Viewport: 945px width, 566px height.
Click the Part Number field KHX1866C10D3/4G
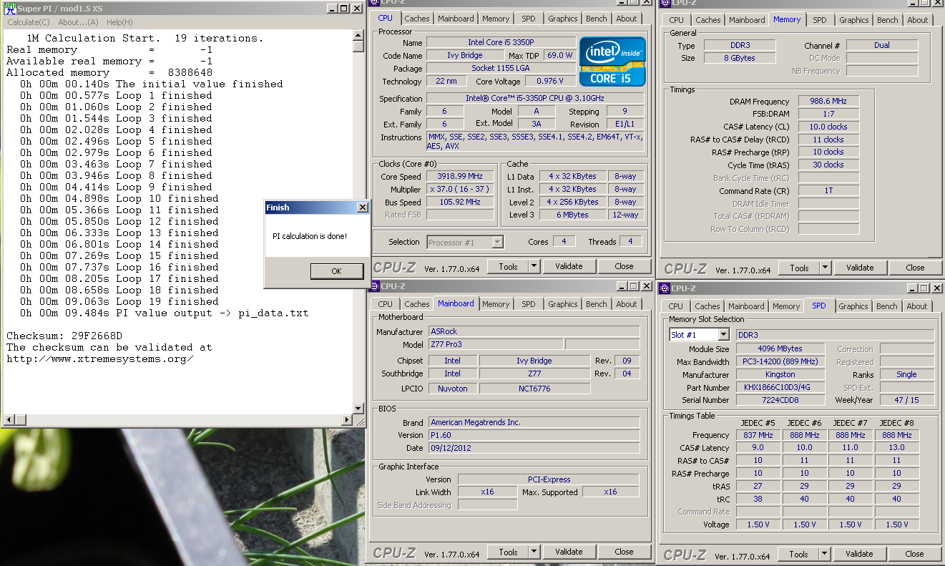[x=780, y=387]
